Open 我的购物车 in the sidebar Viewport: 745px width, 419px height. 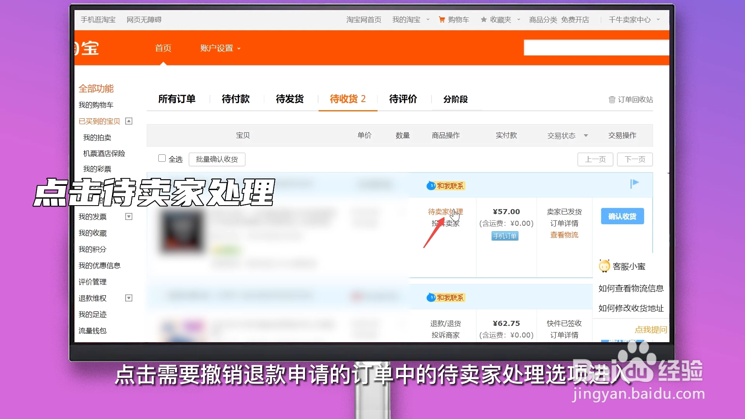tap(96, 105)
